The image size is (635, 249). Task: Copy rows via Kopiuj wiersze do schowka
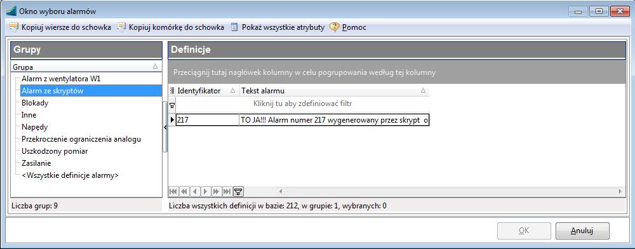click(x=60, y=27)
